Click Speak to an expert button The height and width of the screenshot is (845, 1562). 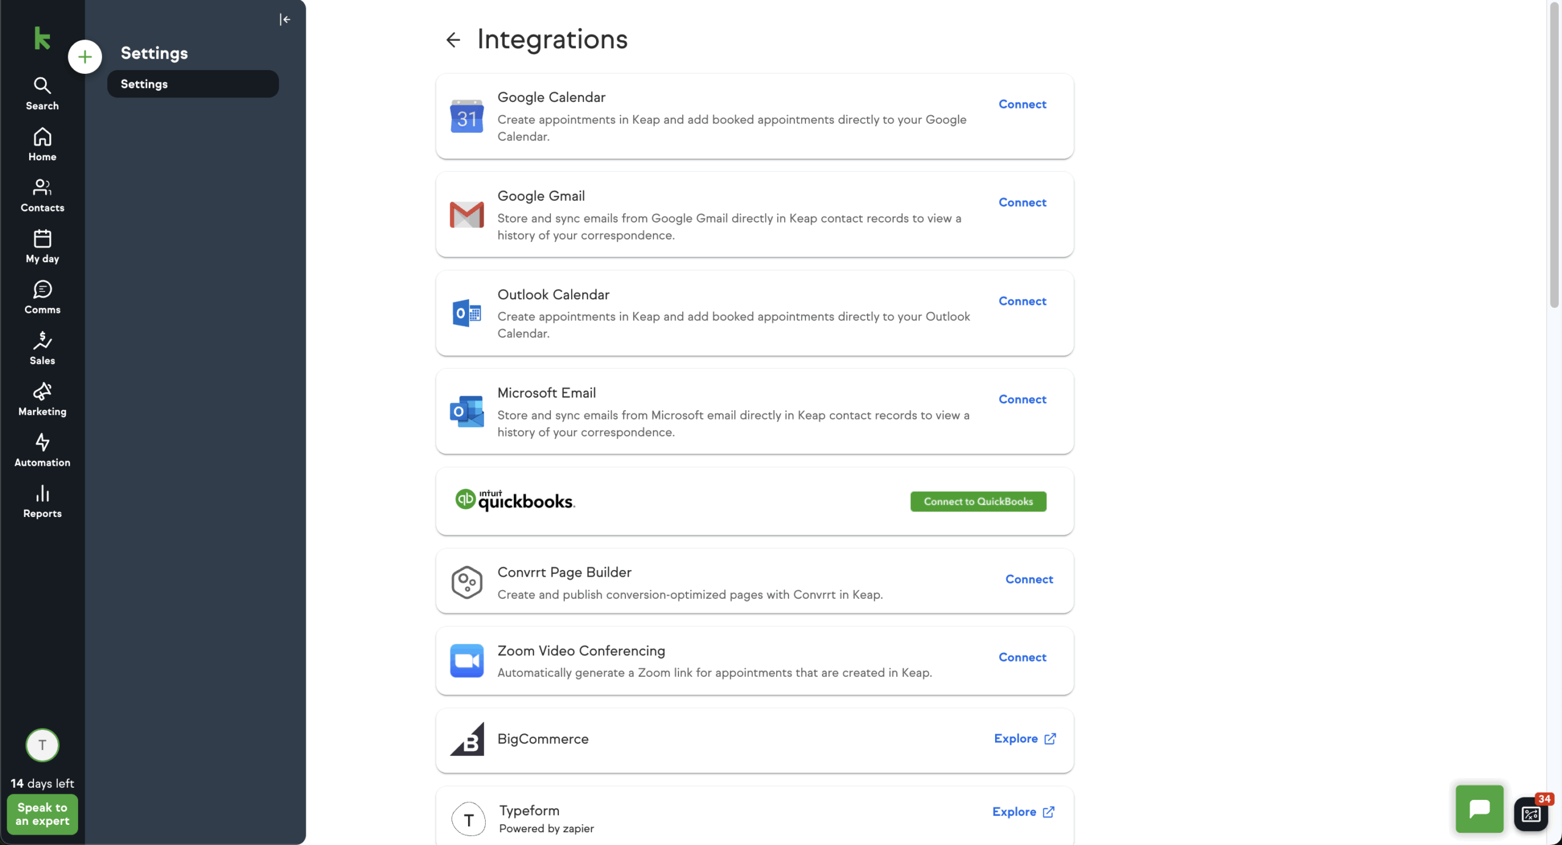[x=42, y=814]
